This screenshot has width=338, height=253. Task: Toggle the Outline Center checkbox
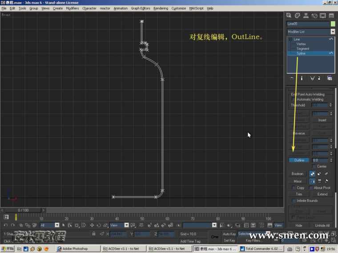tap(314, 166)
